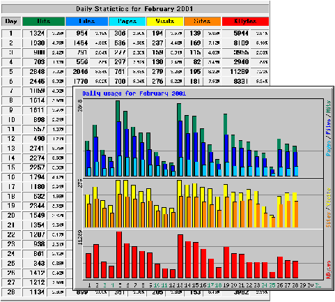Click the Day 19 hits value 2344
Image resolution: width=335 pixels, height=302 pixels.
(37, 206)
